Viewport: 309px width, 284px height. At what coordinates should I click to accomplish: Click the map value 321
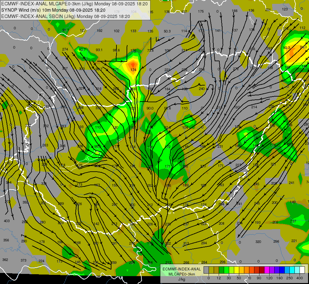(x=273, y=164)
